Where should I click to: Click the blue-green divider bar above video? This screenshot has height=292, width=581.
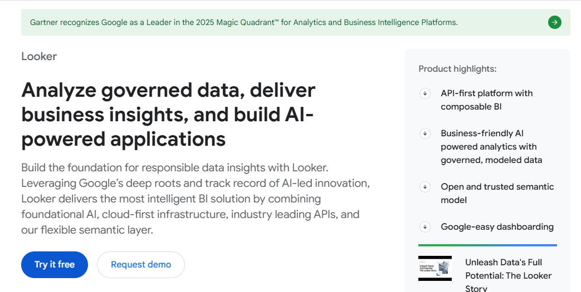tap(487, 245)
